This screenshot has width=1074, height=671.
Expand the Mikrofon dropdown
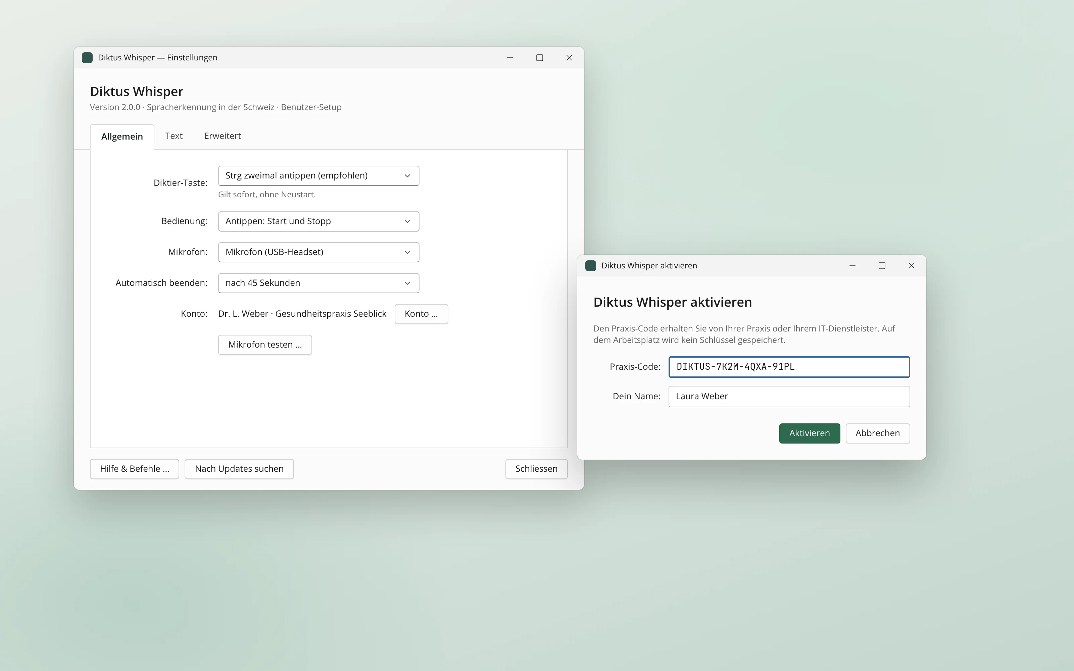[319, 252]
